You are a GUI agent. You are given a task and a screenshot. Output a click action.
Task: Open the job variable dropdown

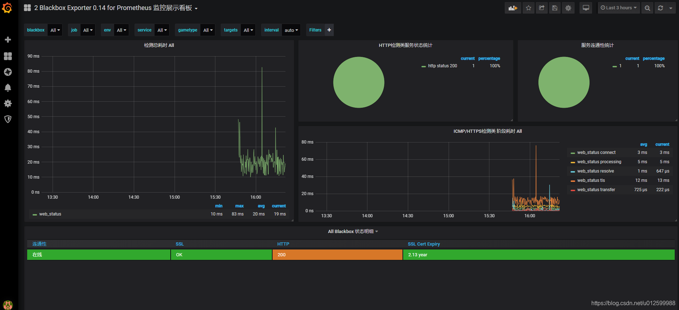pyautogui.click(x=88, y=30)
